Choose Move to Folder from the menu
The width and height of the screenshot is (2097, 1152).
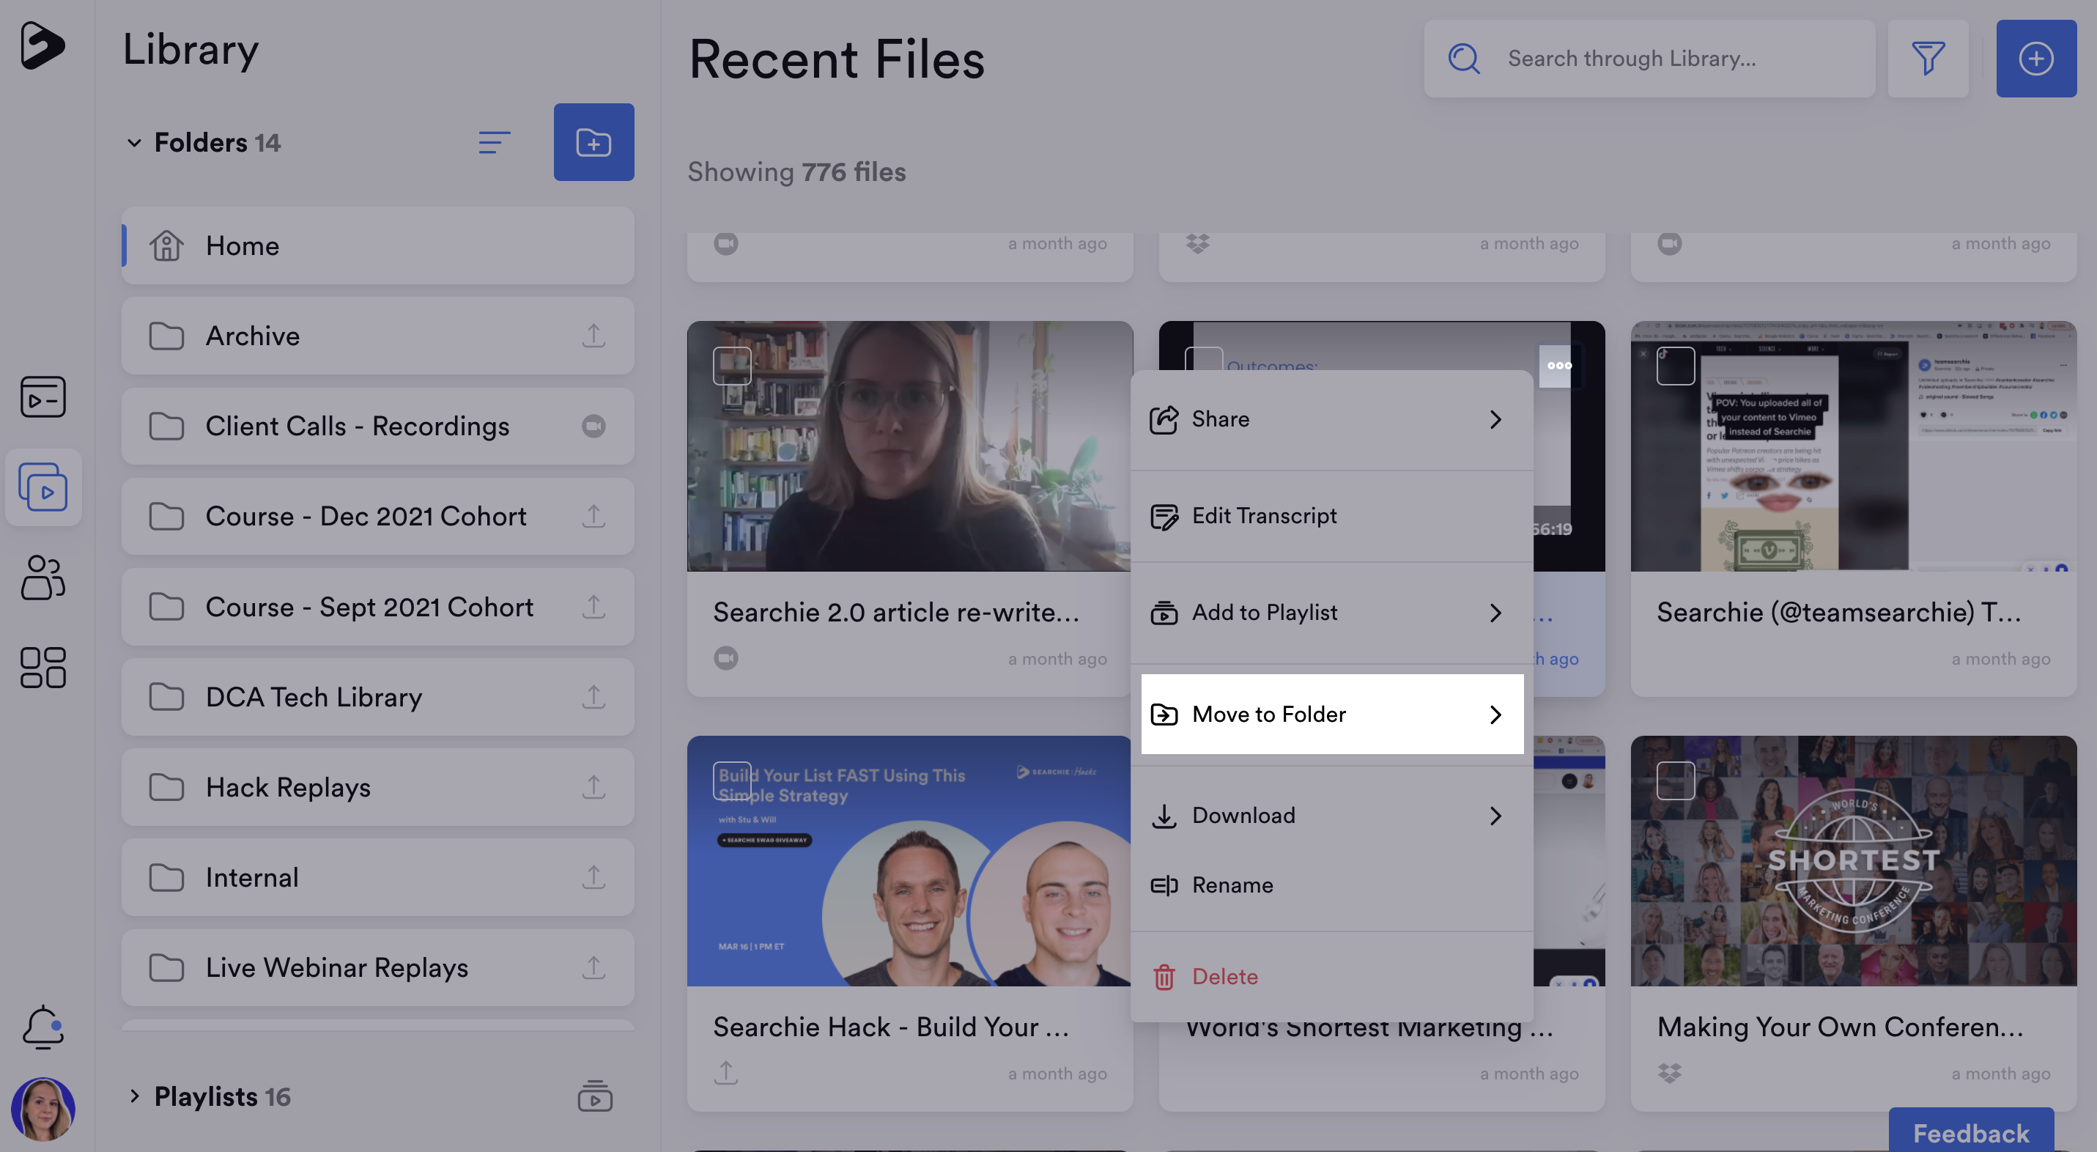tap(1331, 714)
